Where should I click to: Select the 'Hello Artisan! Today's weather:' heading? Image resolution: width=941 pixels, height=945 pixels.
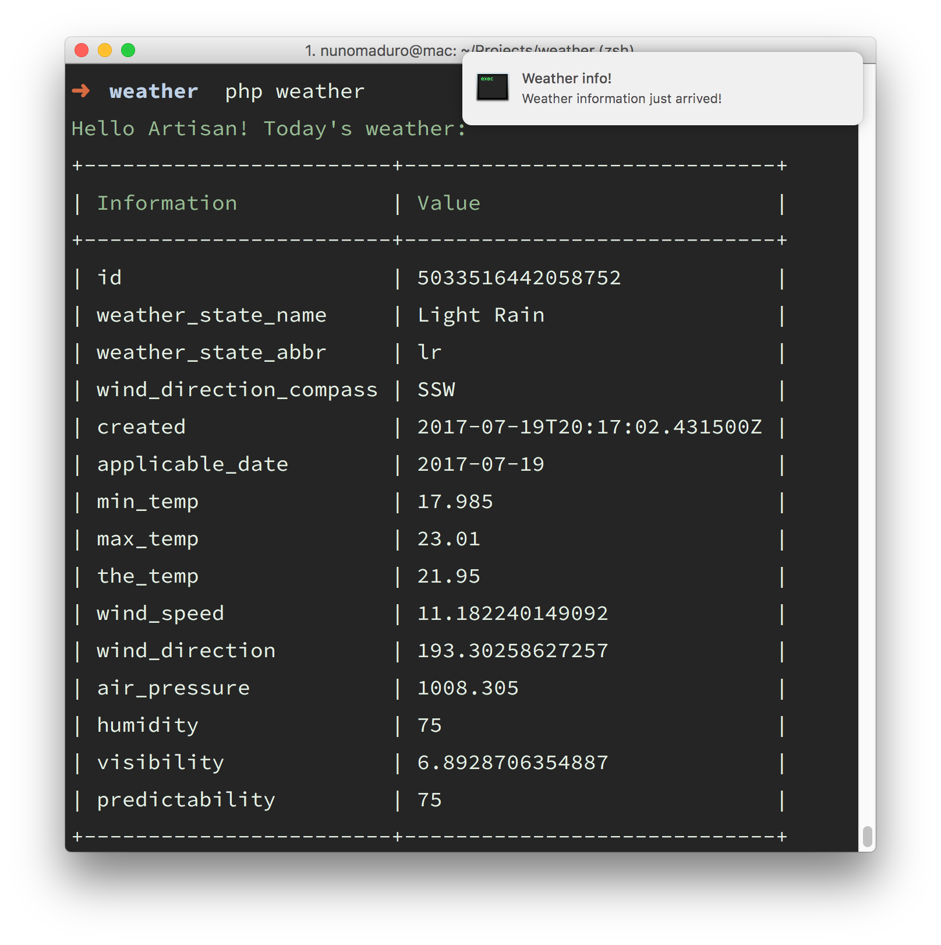tap(267, 128)
